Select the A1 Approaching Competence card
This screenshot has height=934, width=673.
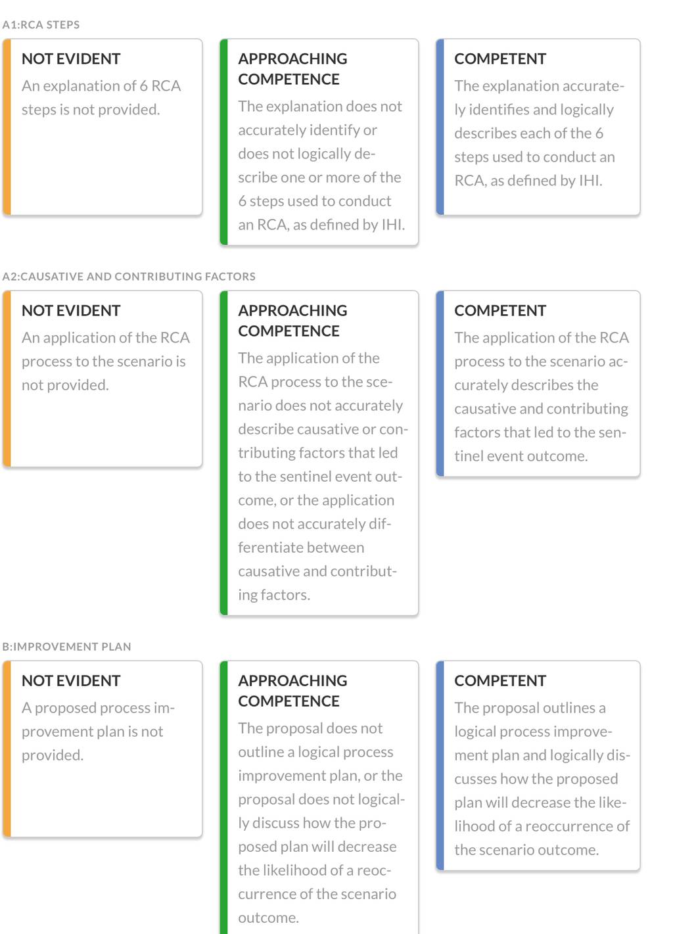click(319, 142)
